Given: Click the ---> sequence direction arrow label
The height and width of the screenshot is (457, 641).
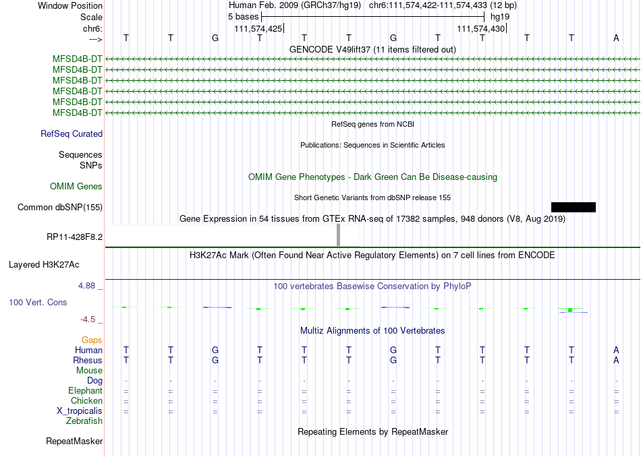Looking at the screenshot, I should pyautogui.click(x=95, y=39).
